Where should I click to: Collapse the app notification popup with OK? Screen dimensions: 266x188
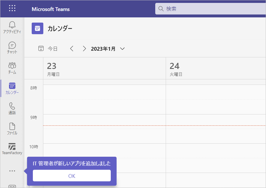click(72, 176)
